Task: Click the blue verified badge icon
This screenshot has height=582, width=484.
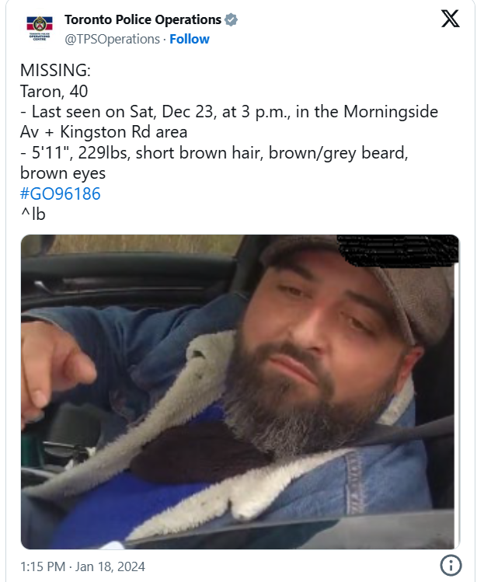Action: tap(231, 19)
